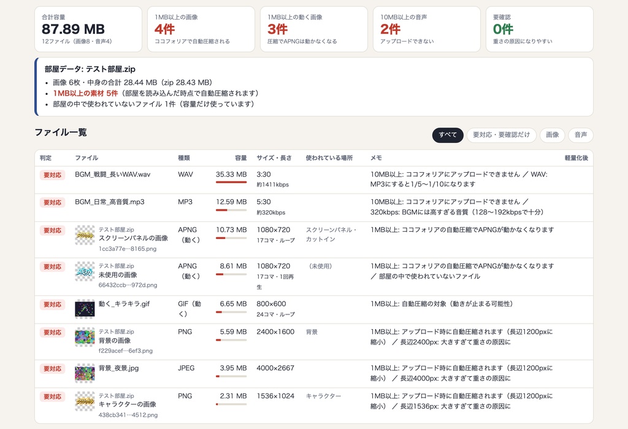Screen dimensions: 628x429
Task: Open thumbnail of 背景の画像
Action: click(x=85, y=337)
